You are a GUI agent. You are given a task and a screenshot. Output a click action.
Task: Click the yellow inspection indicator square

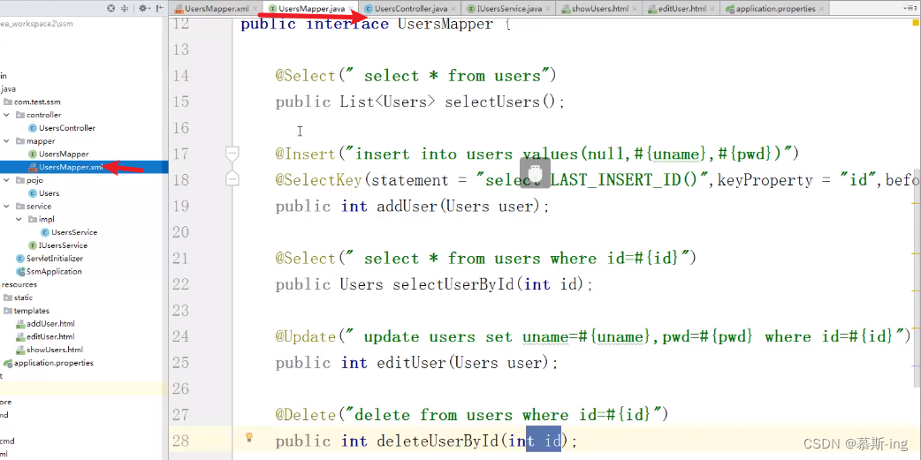tap(915, 22)
